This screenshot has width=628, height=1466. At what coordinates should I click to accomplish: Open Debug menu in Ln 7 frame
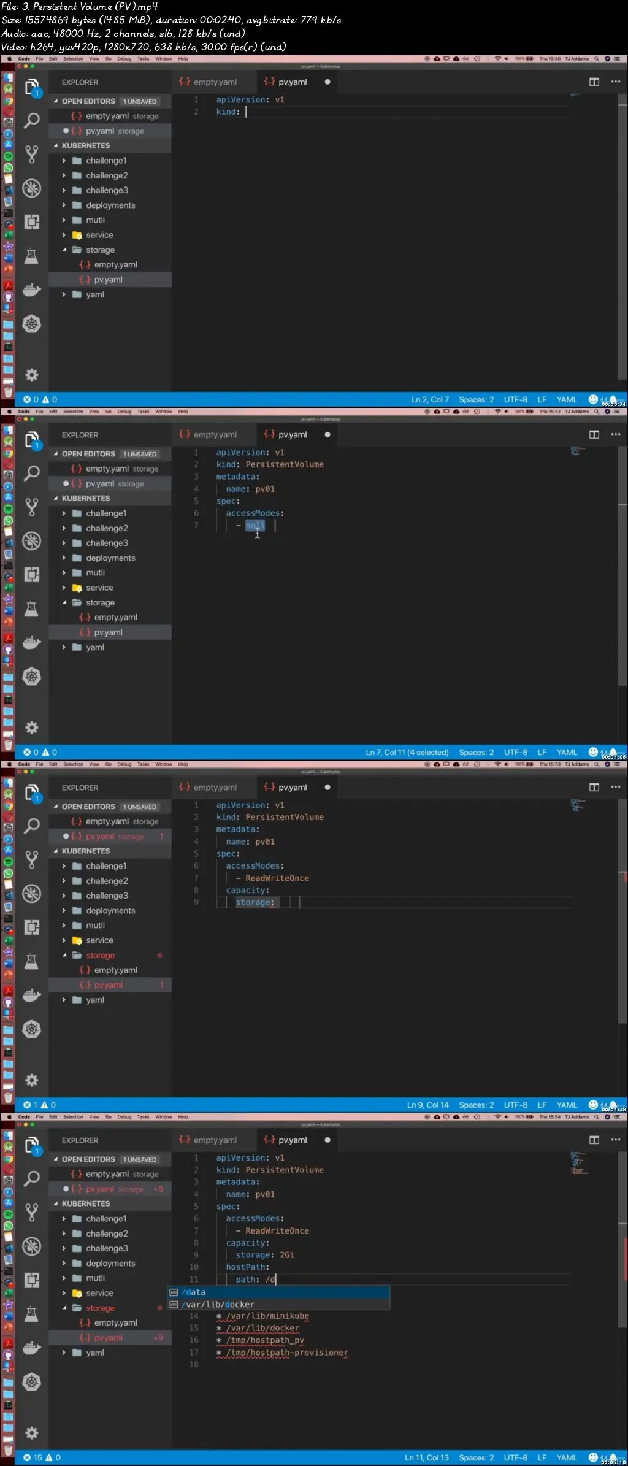pos(124,412)
